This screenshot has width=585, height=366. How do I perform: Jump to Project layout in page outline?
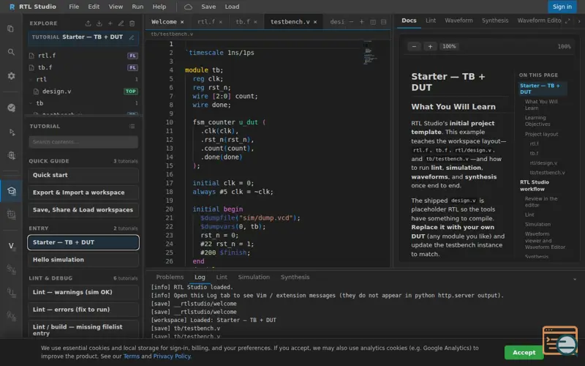tap(541, 134)
